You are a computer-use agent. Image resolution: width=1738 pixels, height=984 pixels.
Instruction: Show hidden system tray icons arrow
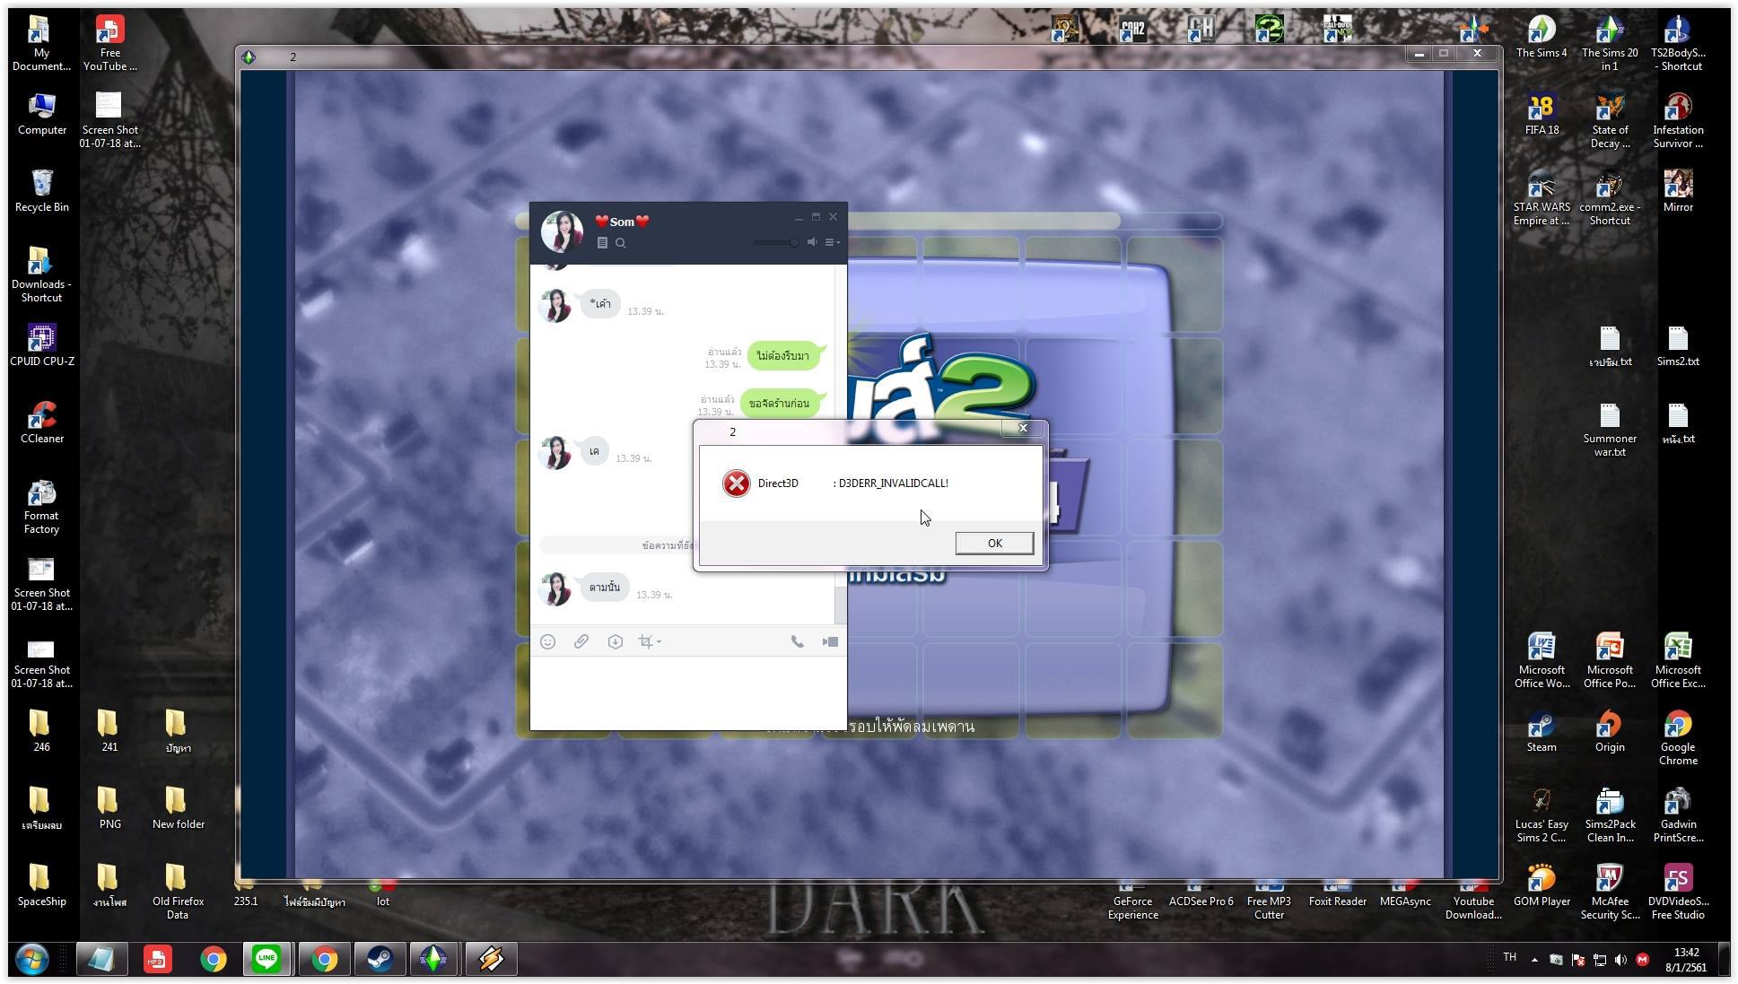click(1534, 960)
